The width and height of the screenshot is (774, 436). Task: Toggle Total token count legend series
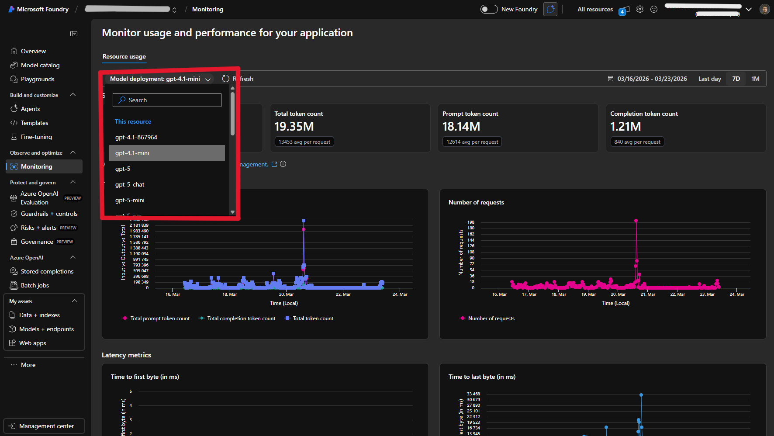click(309, 318)
